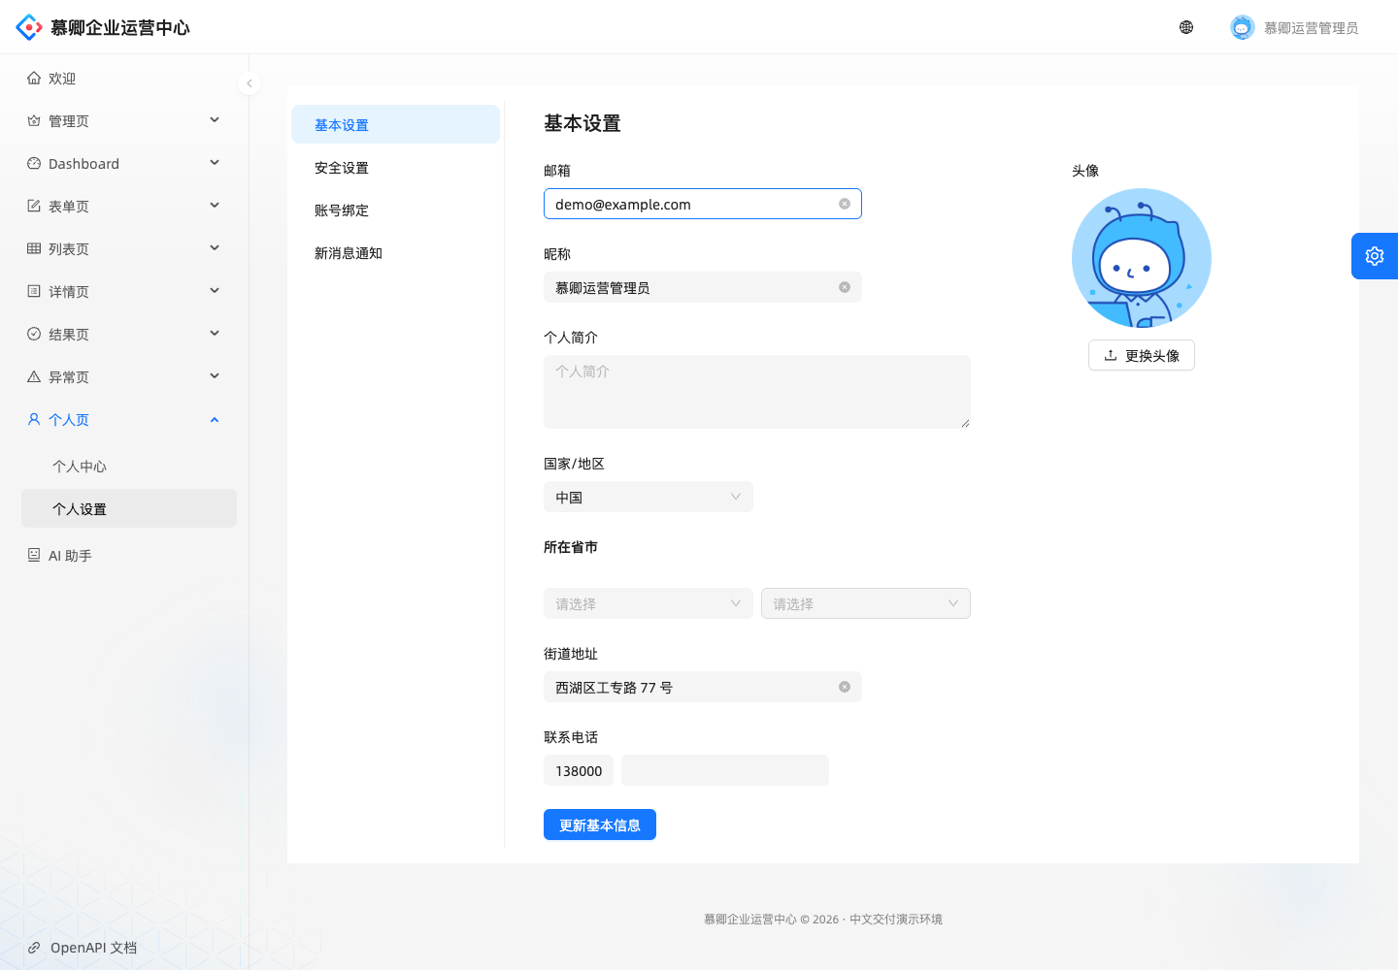Viewport: 1398px width, 970px height.
Task: Click the form edit icon beside 表单页
Action: tap(34, 207)
